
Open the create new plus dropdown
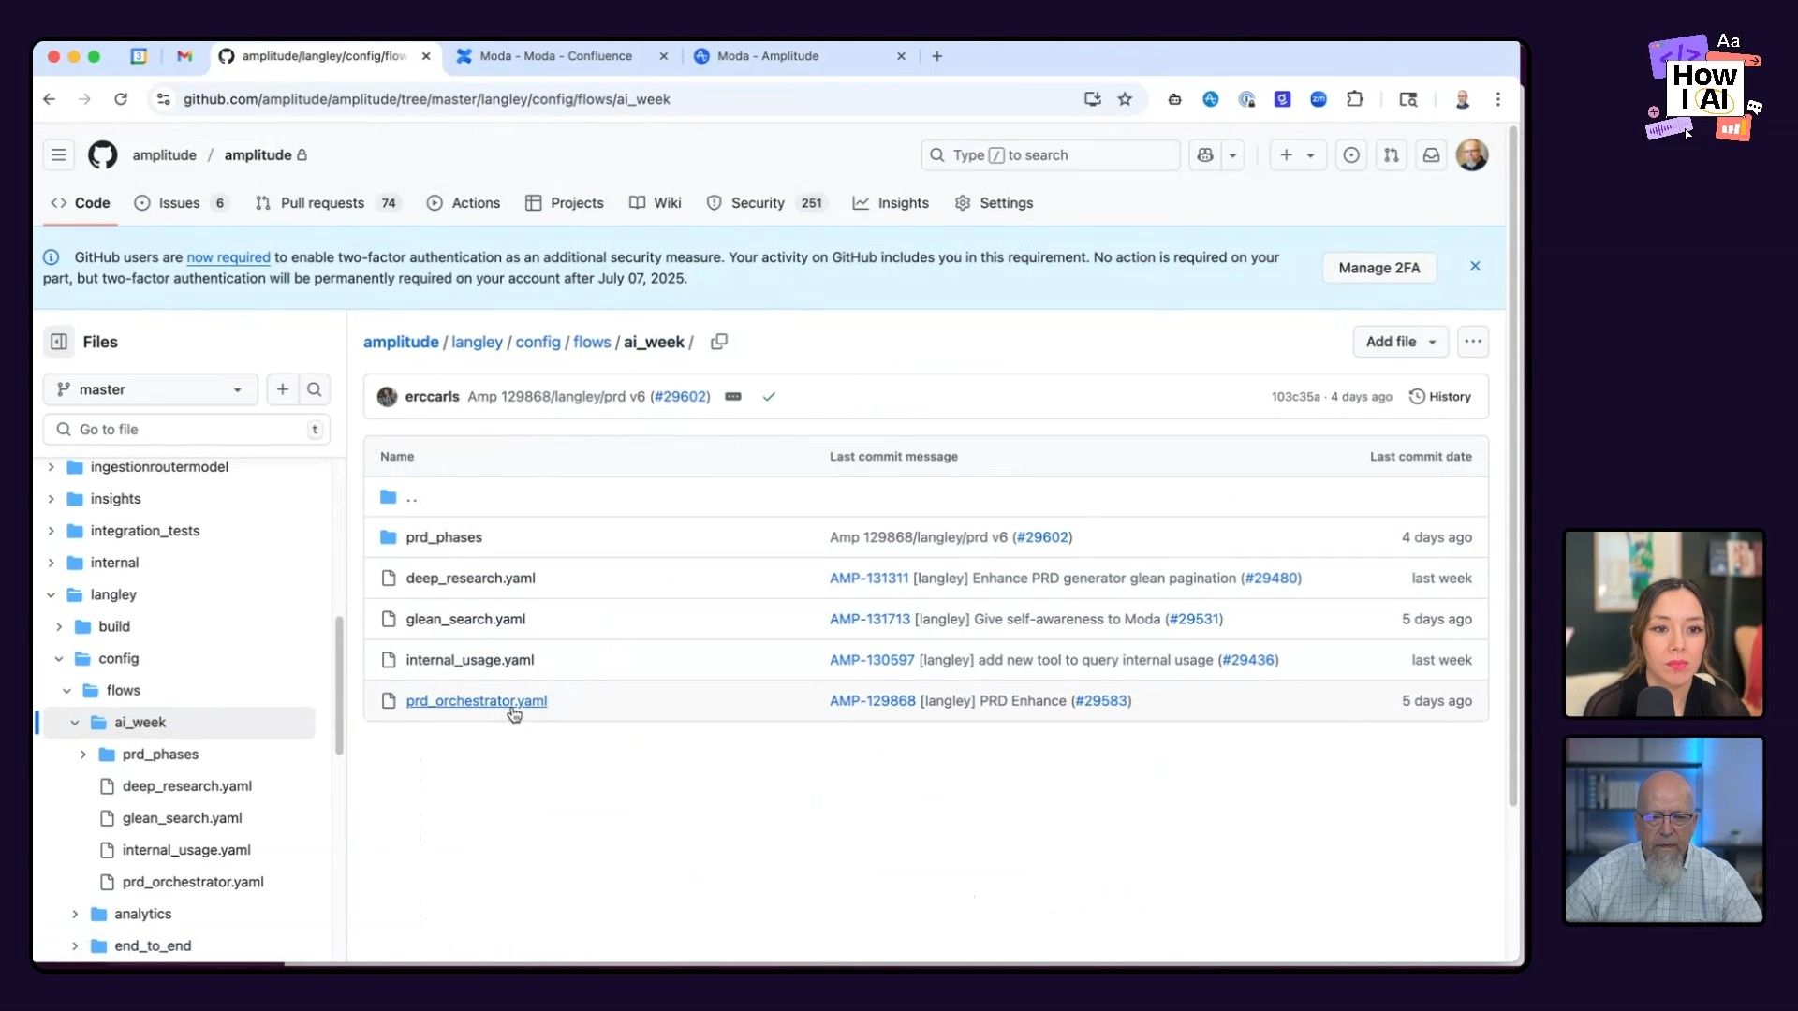(x=1298, y=155)
